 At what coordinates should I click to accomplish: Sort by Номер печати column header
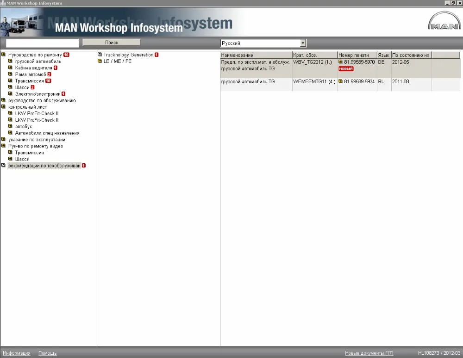[x=357, y=55]
